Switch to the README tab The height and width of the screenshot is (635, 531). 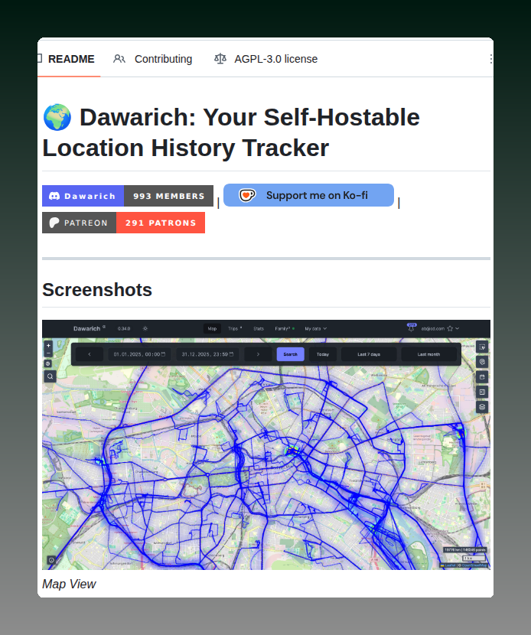pyautogui.click(x=68, y=59)
